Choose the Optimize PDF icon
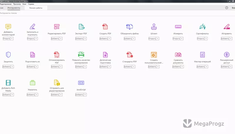 pos(57,55)
